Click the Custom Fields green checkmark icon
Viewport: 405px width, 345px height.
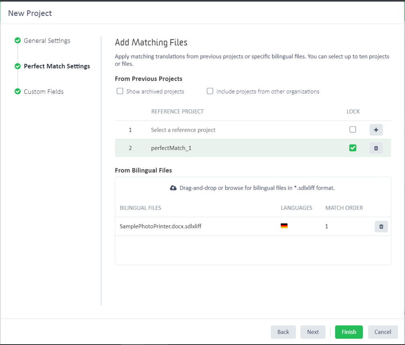tap(18, 91)
